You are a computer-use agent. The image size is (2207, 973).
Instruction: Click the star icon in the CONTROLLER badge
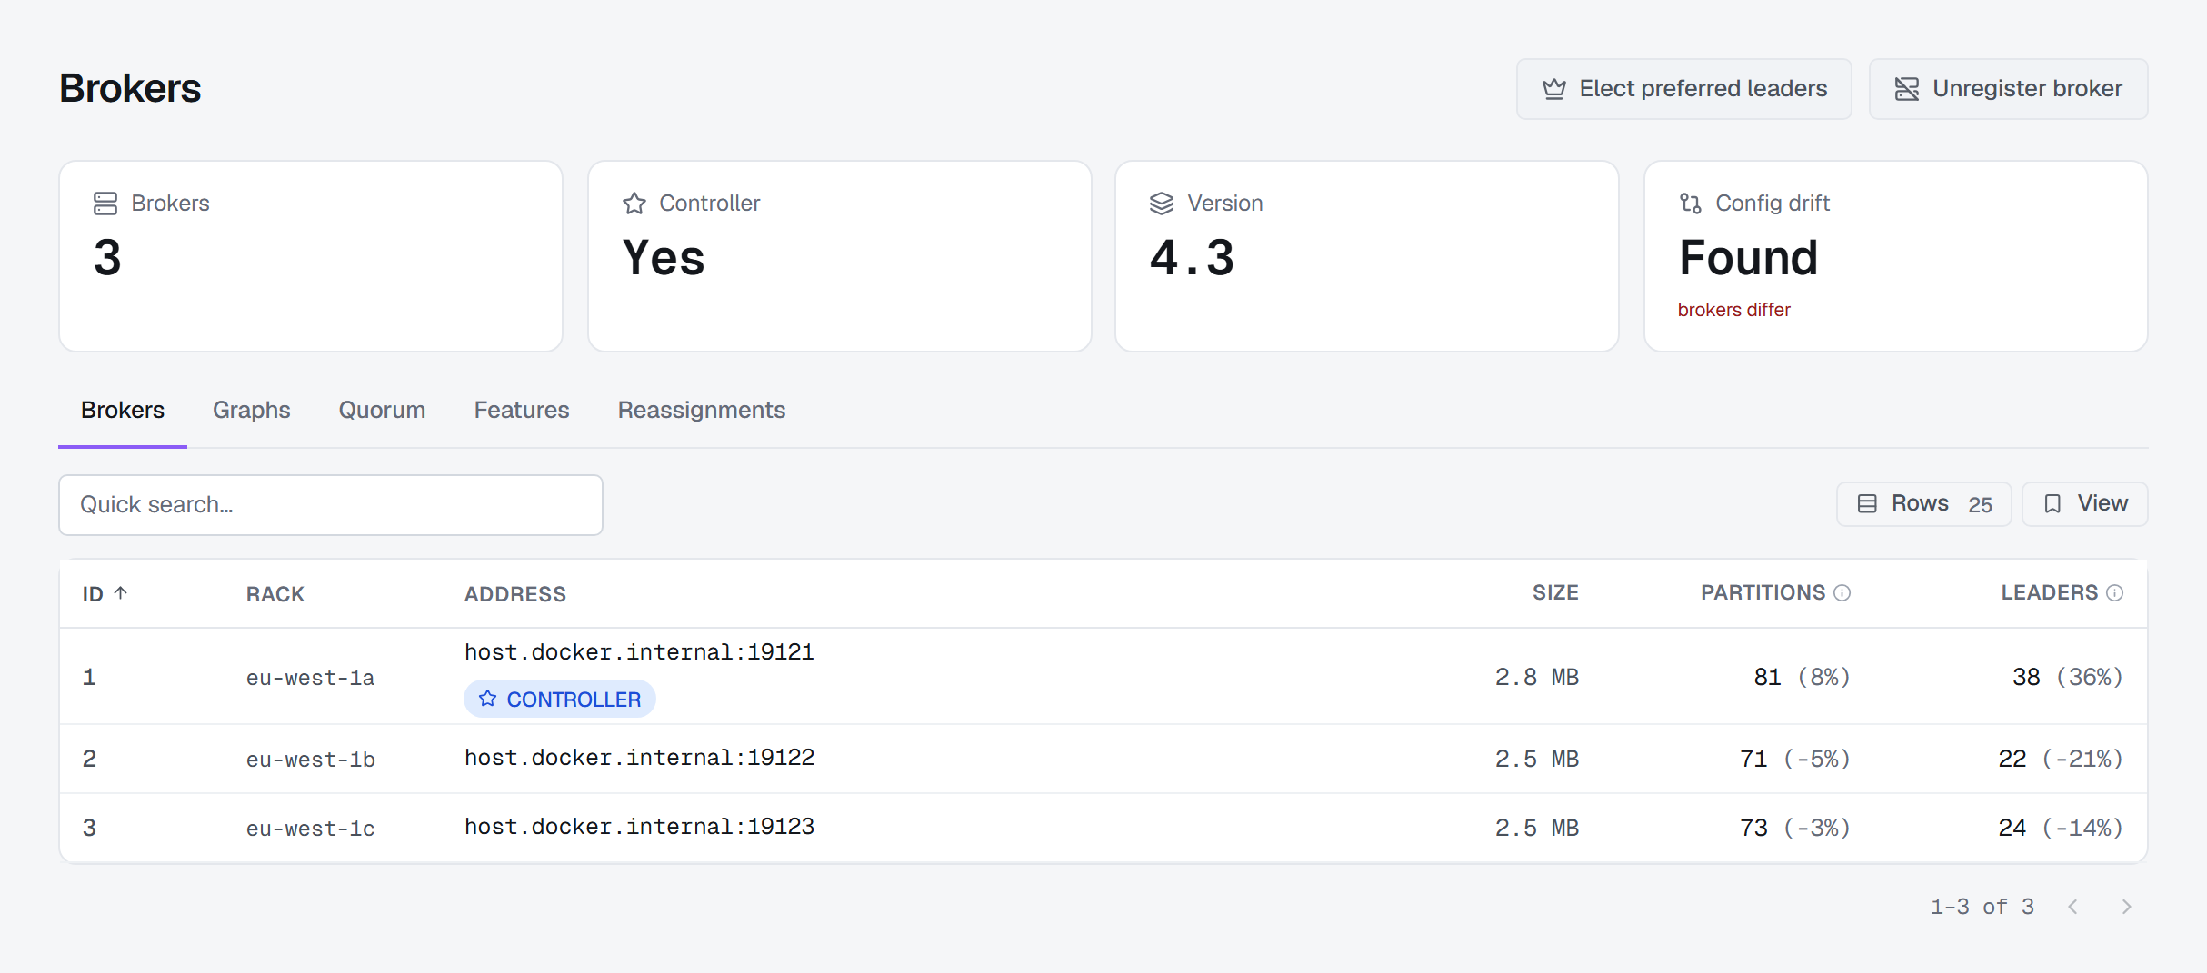click(488, 699)
